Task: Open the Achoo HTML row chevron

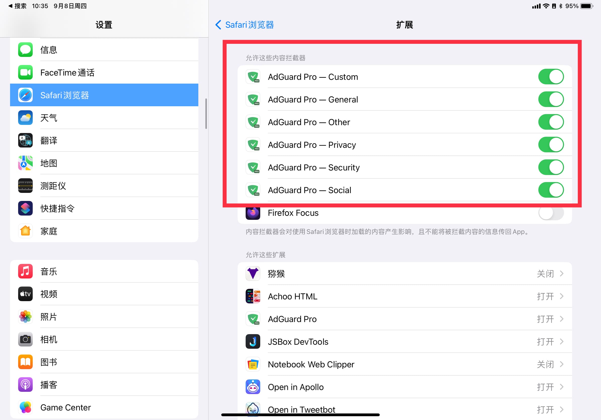Action: [x=562, y=296]
